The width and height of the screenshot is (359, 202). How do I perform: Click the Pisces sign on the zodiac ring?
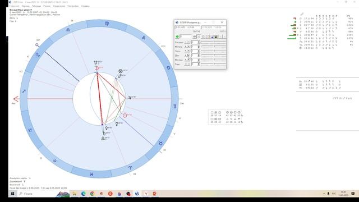[91, 175]
